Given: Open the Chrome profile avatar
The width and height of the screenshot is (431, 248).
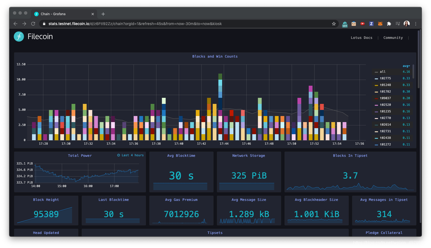Looking at the screenshot, I should point(406,24).
